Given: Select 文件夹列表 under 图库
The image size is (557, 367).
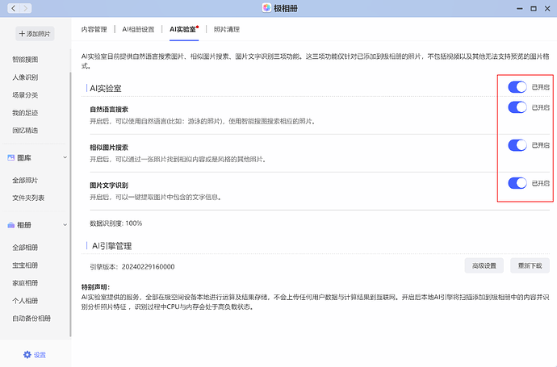Looking at the screenshot, I should click(x=28, y=198).
